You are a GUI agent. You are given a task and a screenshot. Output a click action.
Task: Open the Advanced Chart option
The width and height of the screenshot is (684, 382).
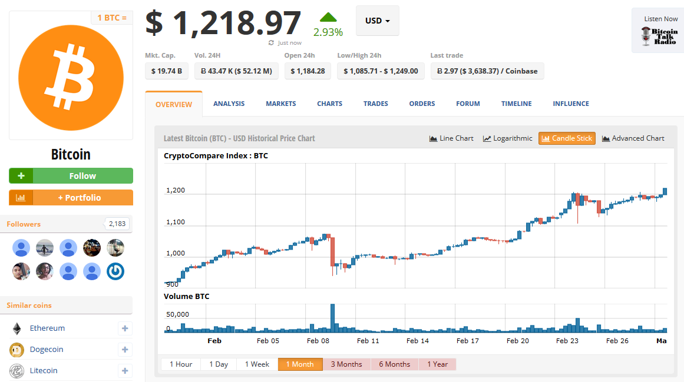(x=633, y=138)
